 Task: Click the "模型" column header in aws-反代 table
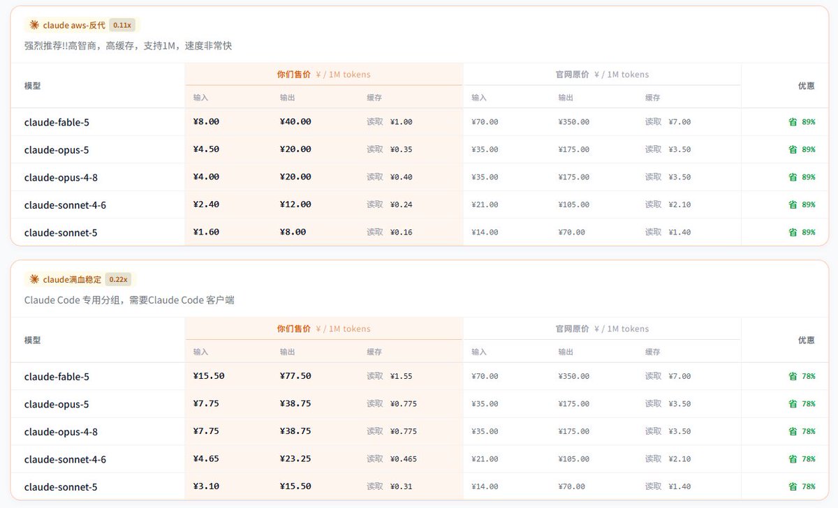pos(32,86)
